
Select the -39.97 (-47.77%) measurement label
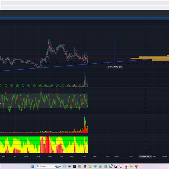(115, 67)
